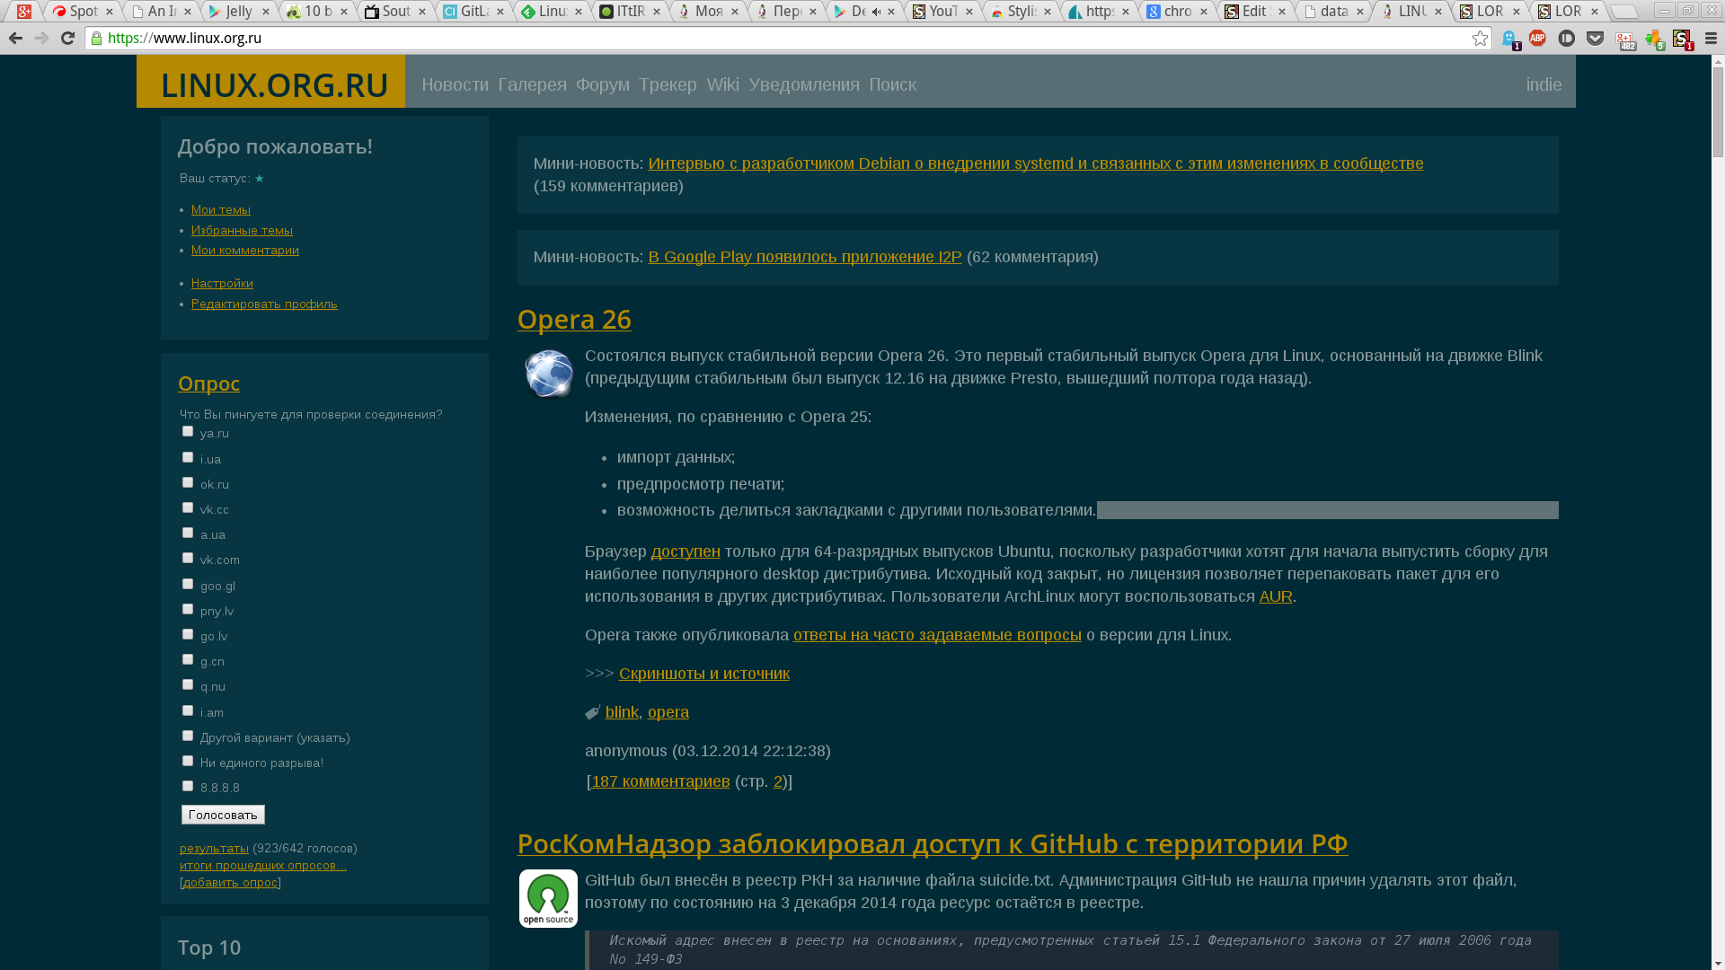Click the page vertical scrollbar thumb

pos(1718,112)
